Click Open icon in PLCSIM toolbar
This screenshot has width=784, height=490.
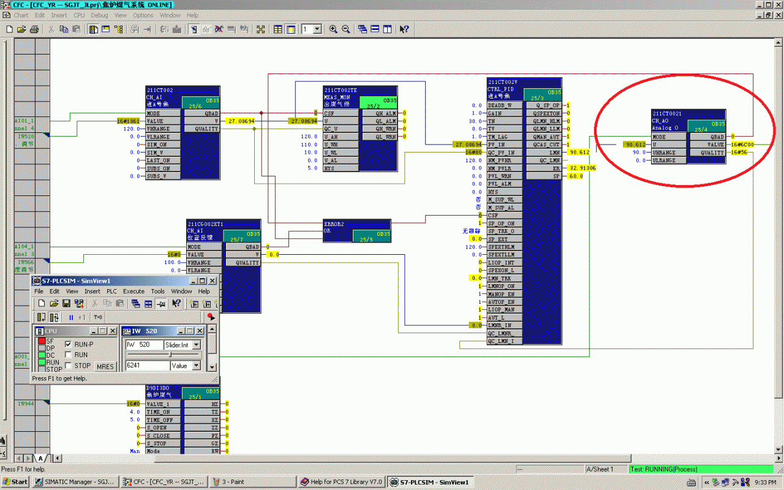(x=55, y=303)
